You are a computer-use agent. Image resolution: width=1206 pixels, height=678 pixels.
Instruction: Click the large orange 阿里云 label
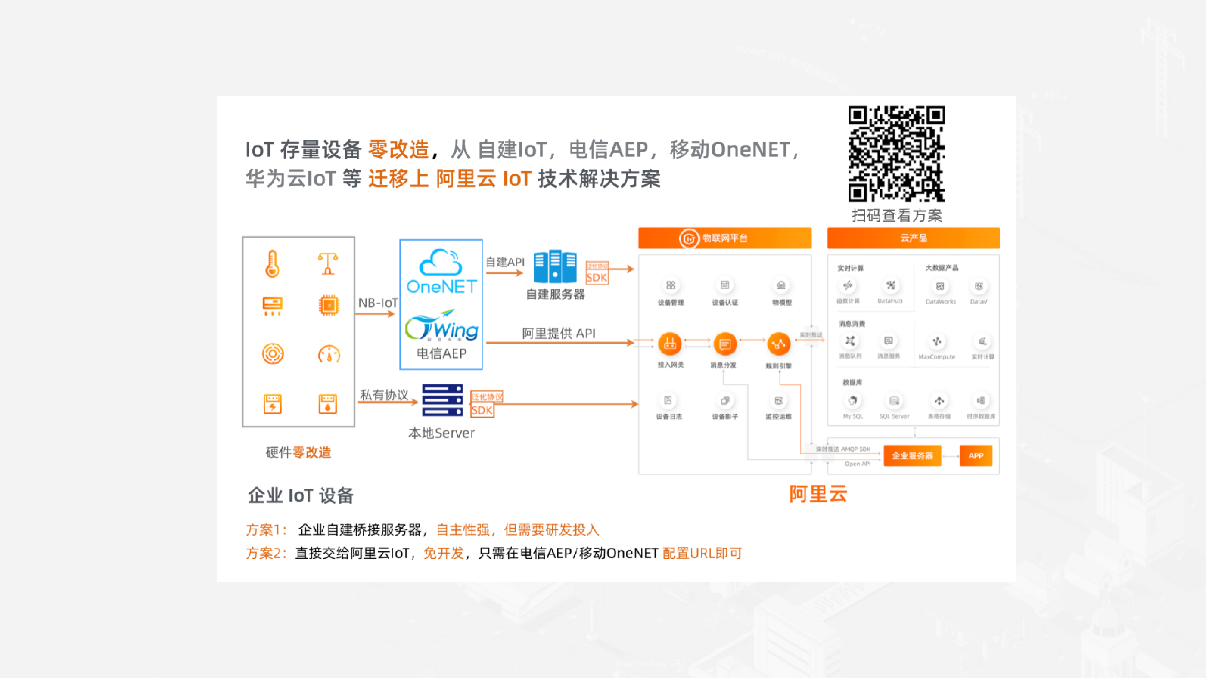pos(818,494)
